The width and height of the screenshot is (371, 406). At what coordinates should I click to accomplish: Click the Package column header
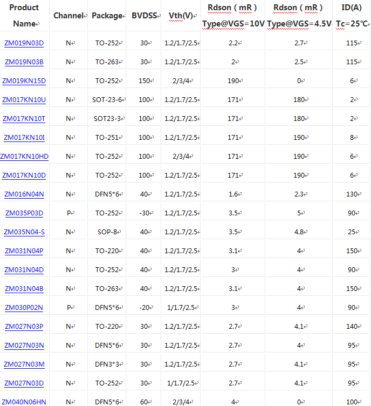tap(107, 16)
